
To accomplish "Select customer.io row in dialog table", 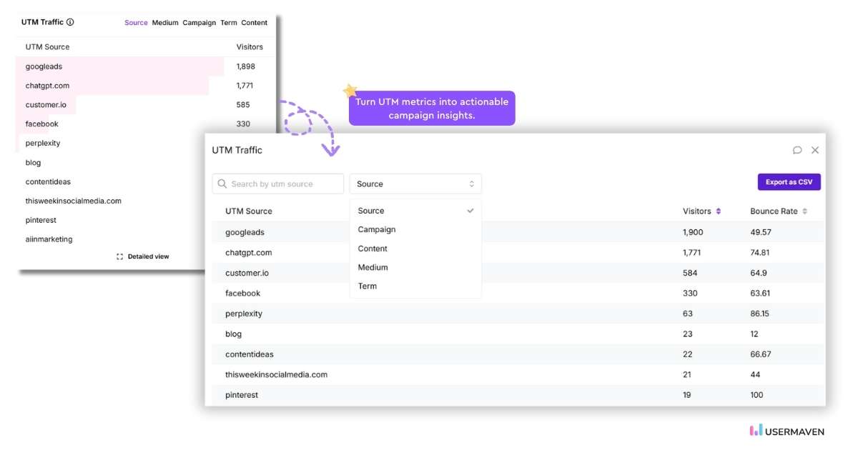I will (x=518, y=273).
